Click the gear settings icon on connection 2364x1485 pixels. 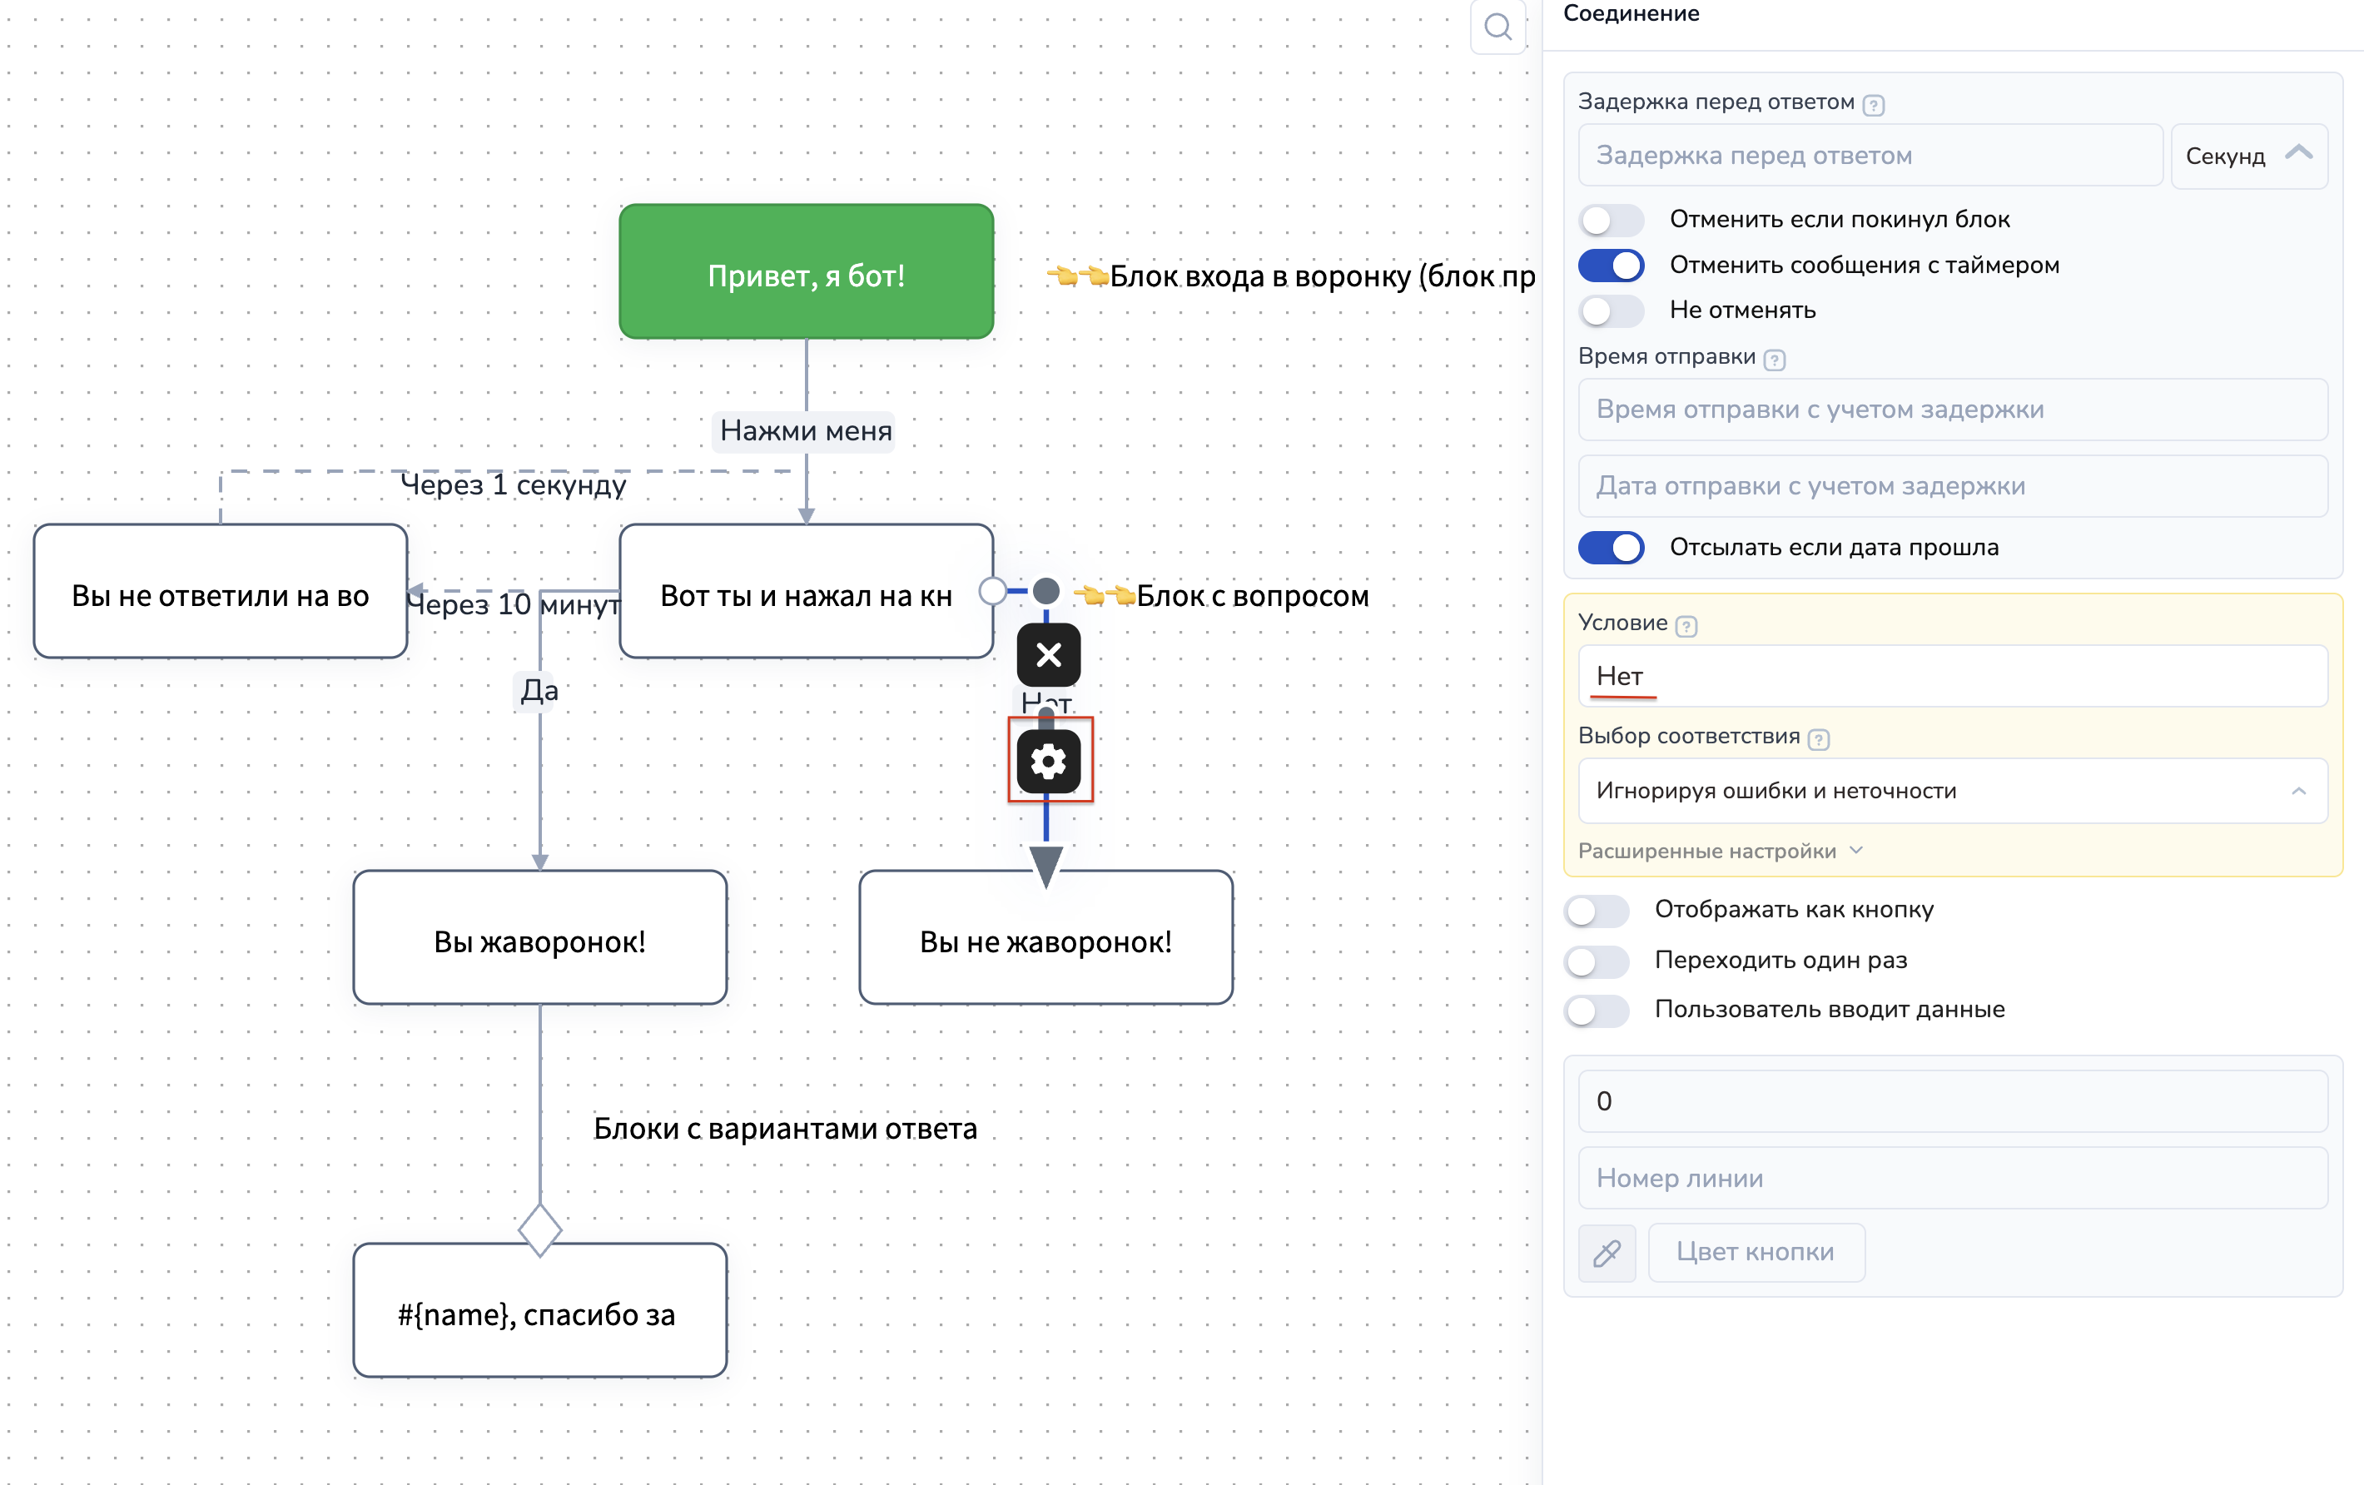1049,761
